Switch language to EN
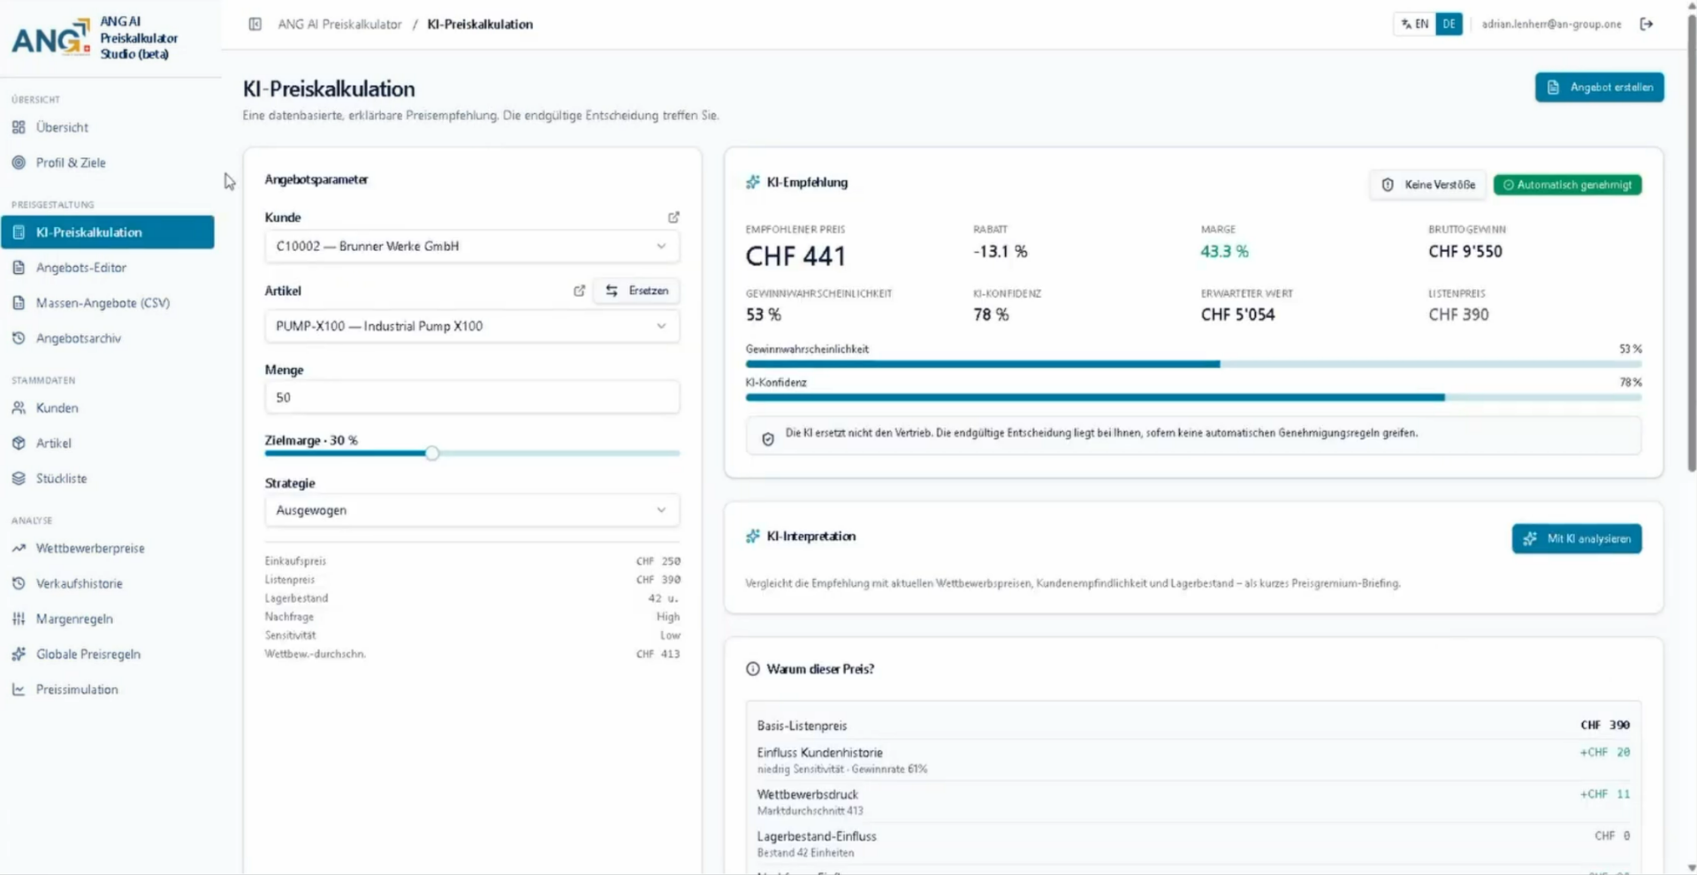 pyautogui.click(x=1415, y=24)
